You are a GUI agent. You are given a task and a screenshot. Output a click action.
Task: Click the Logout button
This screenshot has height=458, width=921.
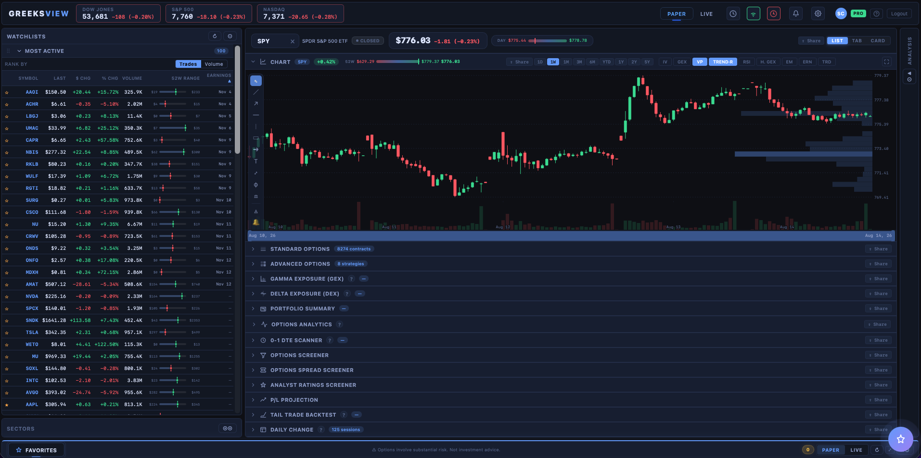coord(899,14)
